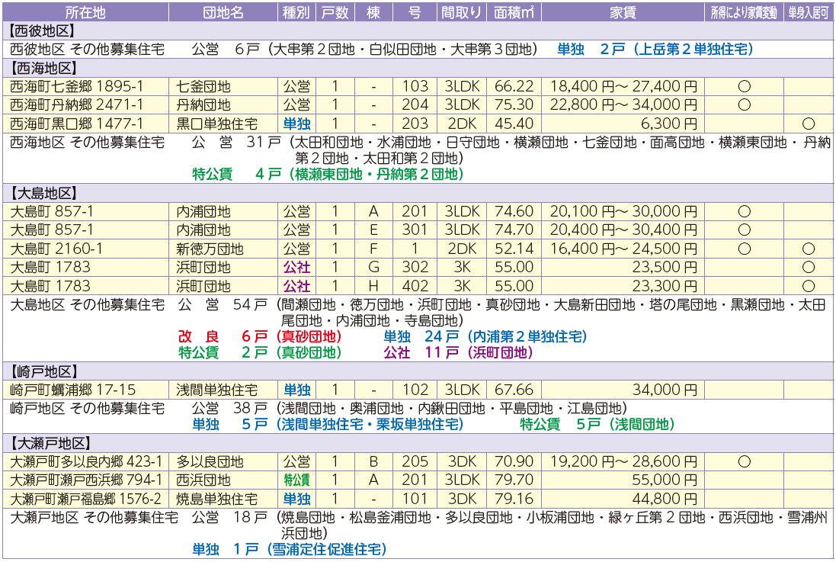
Task: Click single-occupancy circle in 新徳万団地 row
Action: click(809, 249)
